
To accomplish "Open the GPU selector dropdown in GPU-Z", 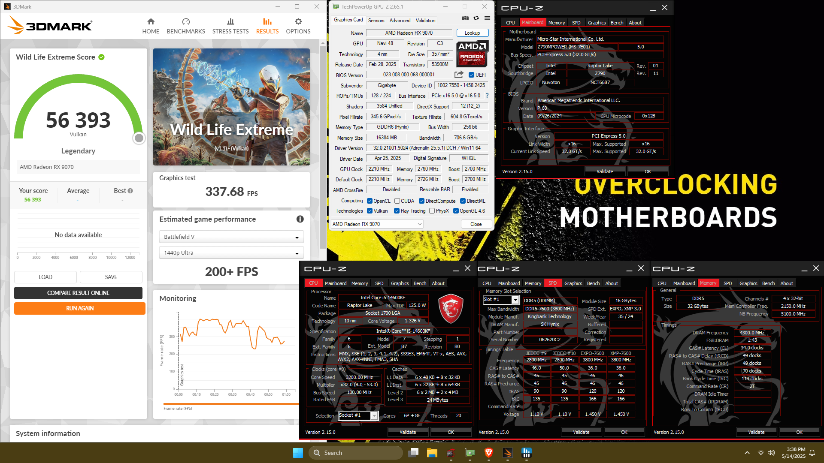I will (377, 224).
